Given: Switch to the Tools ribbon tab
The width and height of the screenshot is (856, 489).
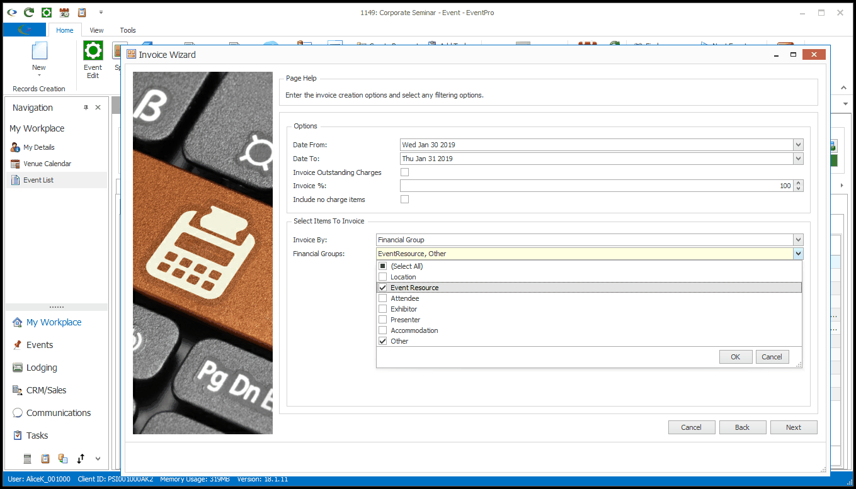Looking at the screenshot, I should point(128,30).
